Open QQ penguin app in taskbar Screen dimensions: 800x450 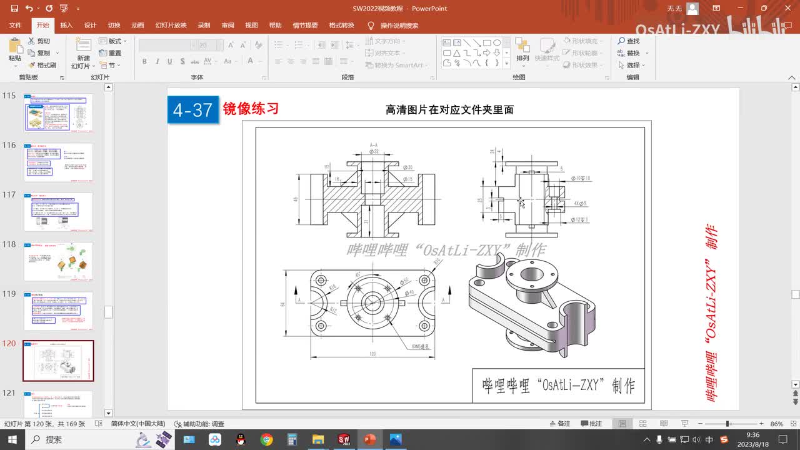(241, 439)
